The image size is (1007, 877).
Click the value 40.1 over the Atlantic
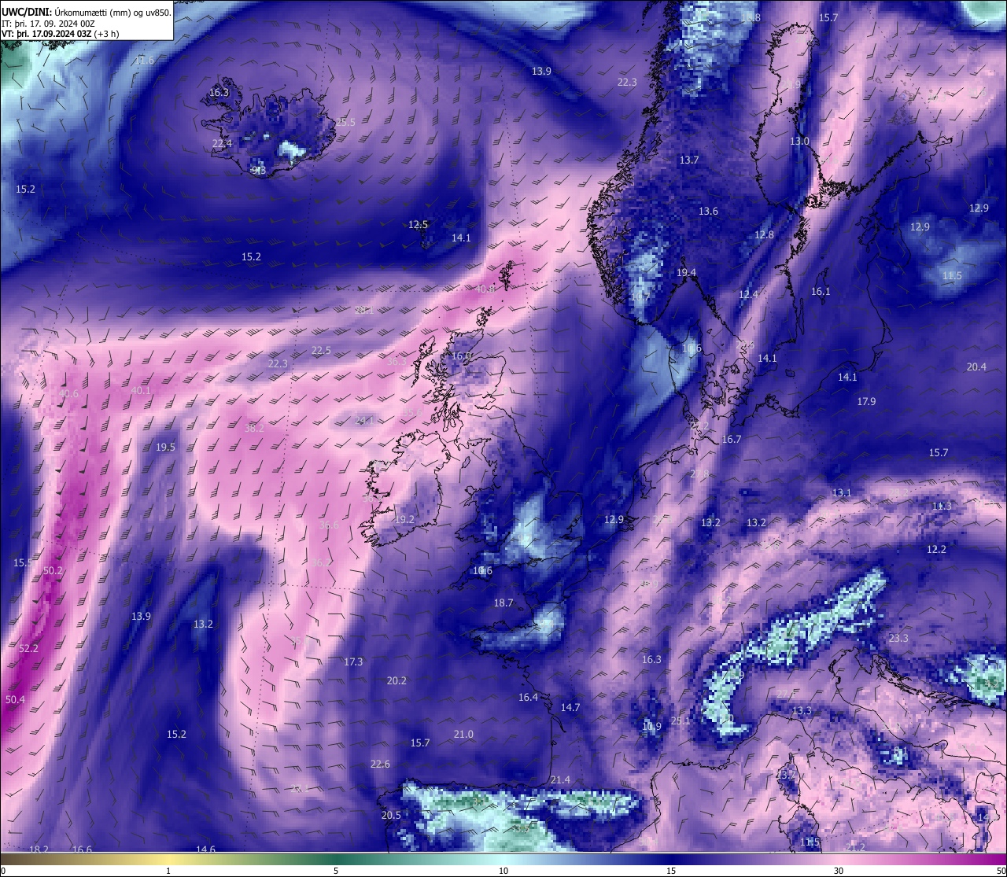[141, 390]
